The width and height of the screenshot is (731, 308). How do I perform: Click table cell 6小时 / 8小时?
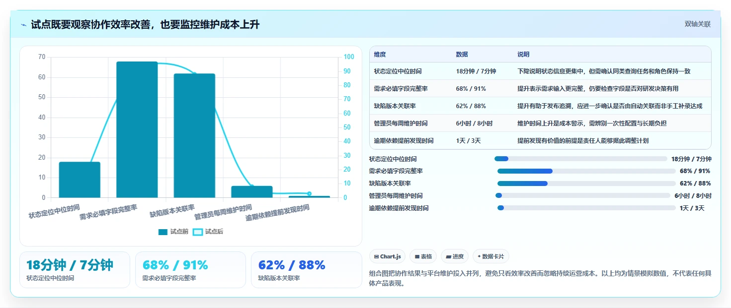click(474, 123)
